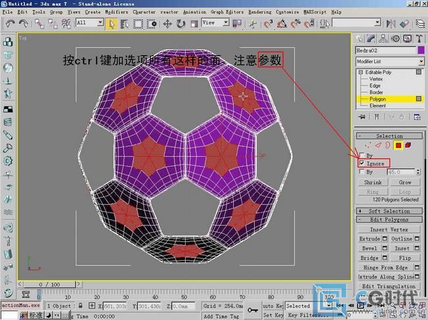Open Configure Modifier Sets icon
The width and height of the screenshot is (428, 320).
pyautogui.click(x=417, y=117)
